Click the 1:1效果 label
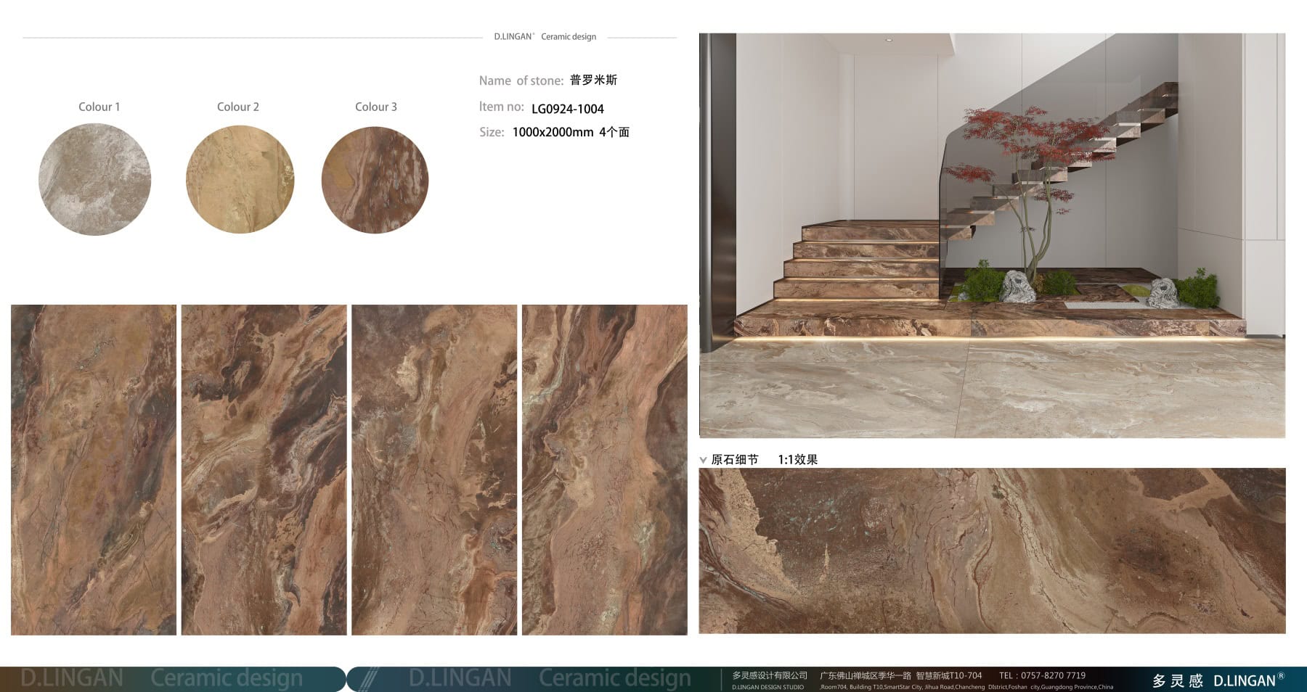Screen dimensions: 1307x692 click(797, 460)
